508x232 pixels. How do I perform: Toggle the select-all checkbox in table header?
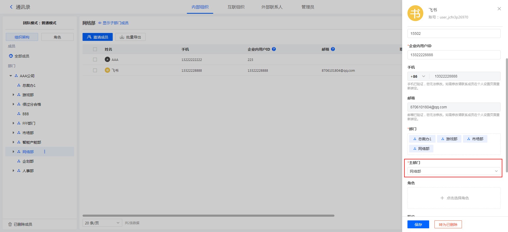(95, 49)
